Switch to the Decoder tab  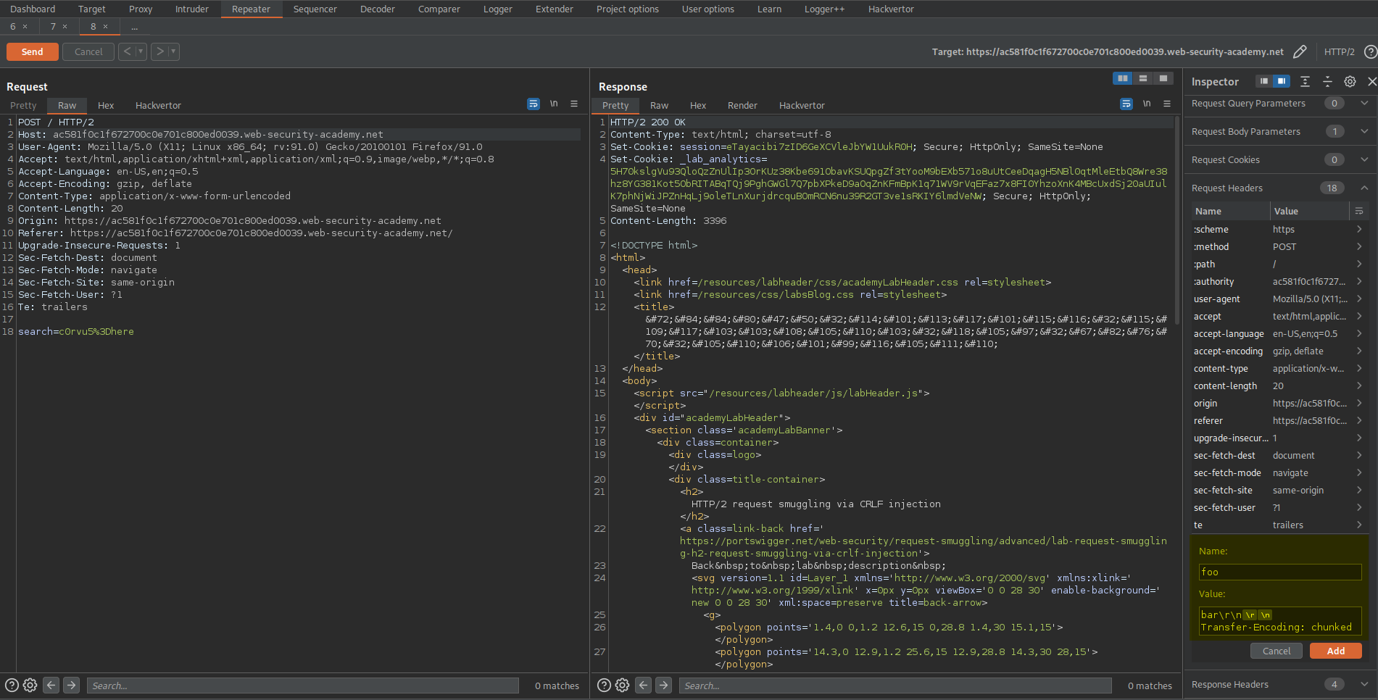[x=378, y=9]
